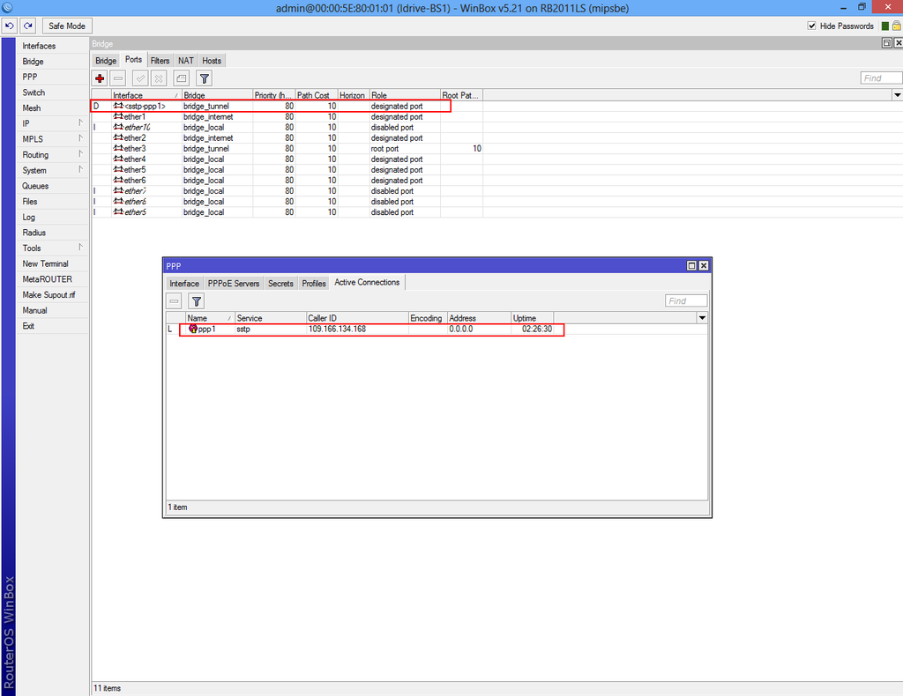Image resolution: width=903 pixels, height=696 pixels.
Task: Click the Remove (minus) icon in Bridge Ports toolbar
Action: tap(118, 78)
